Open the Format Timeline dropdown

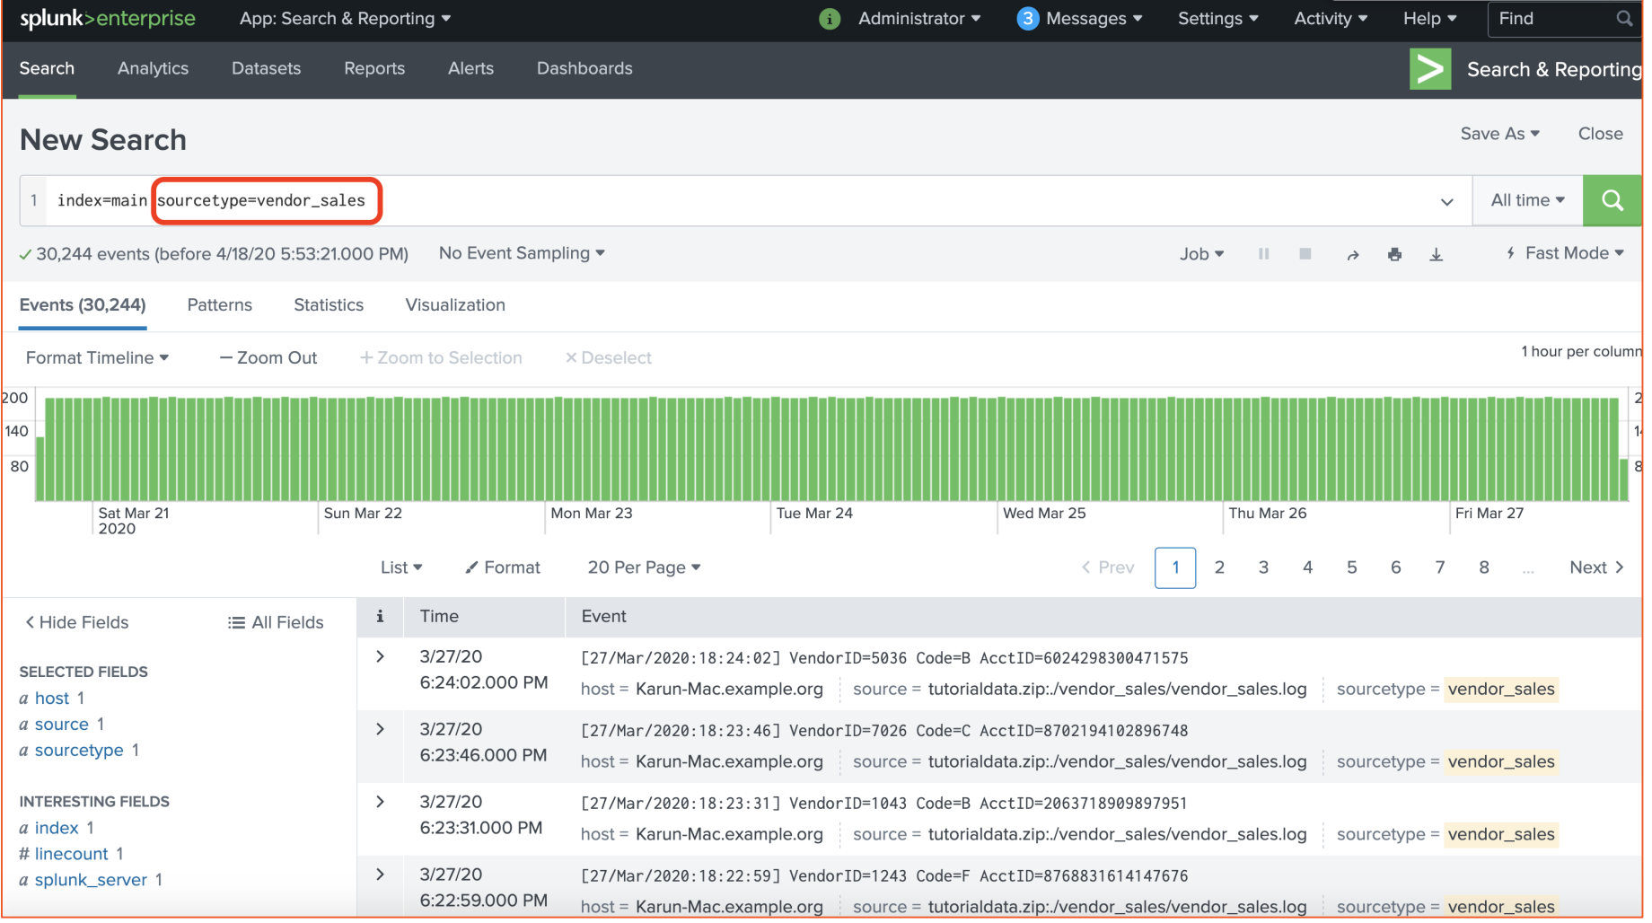(x=98, y=359)
